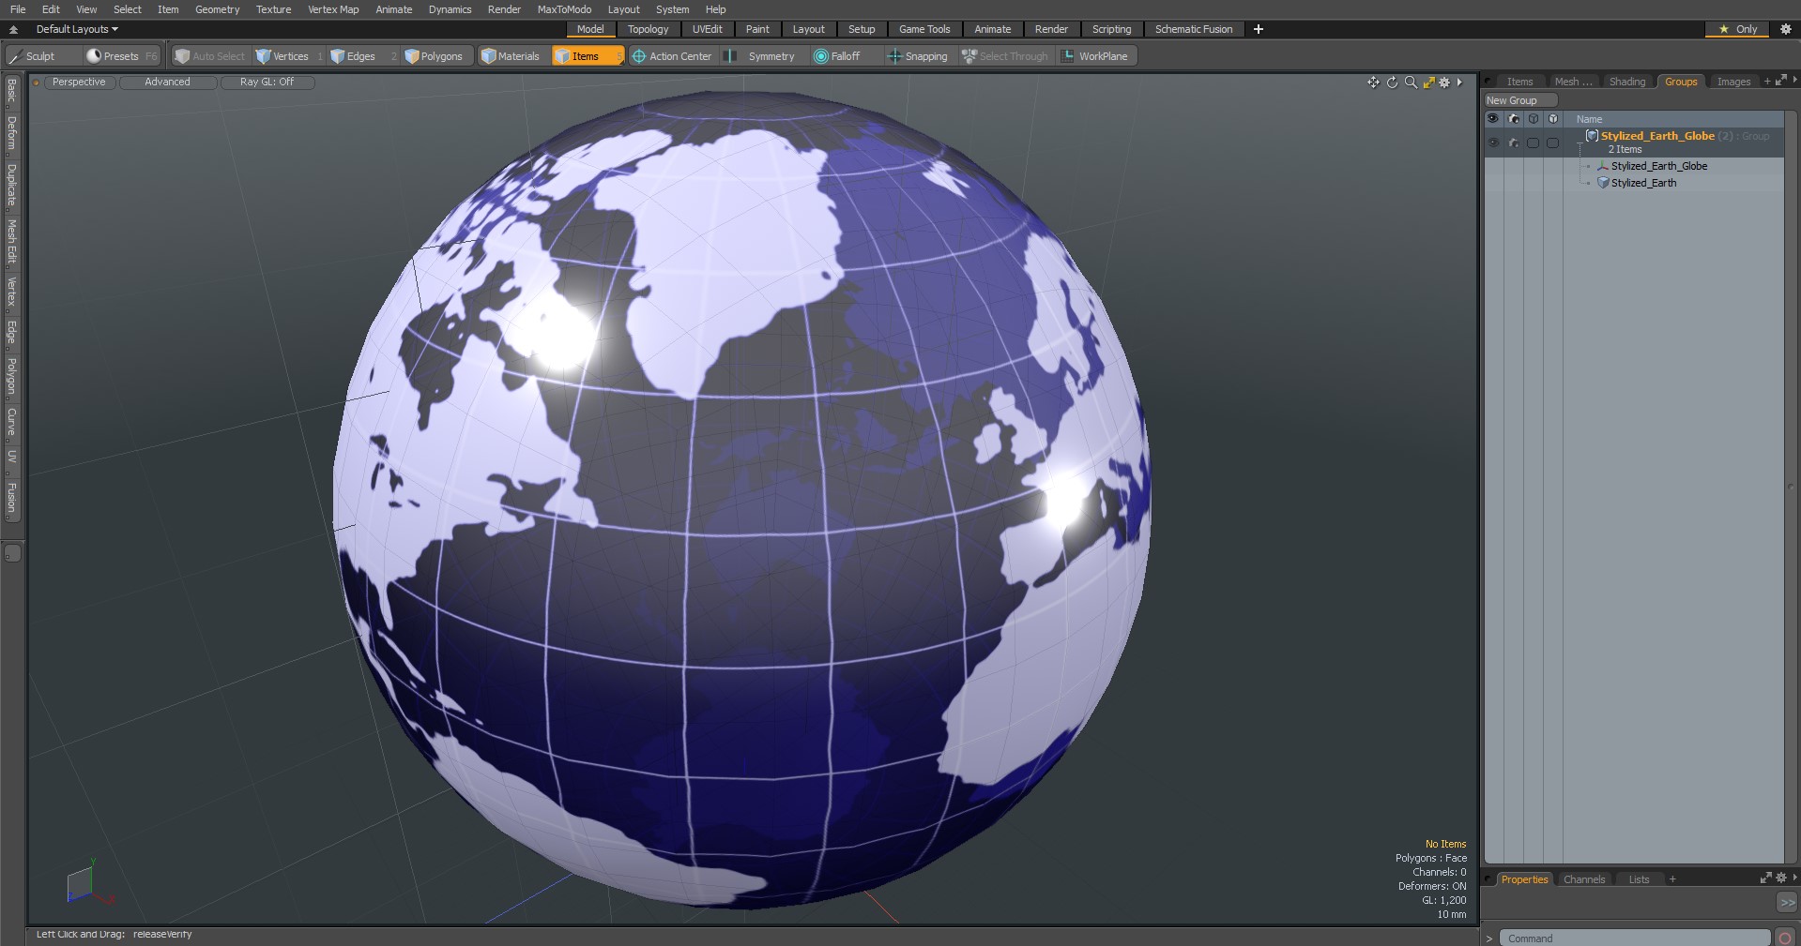Open the Presets browser
This screenshot has height=946, width=1801.
pyautogui.click(x=121, y=56)
